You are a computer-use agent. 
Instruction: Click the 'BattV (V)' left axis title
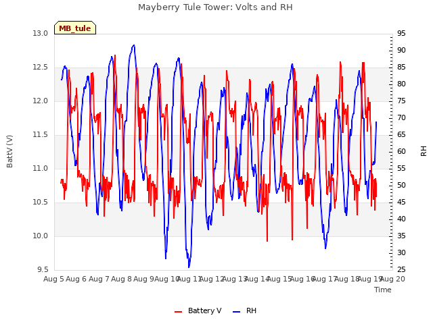[9, 151]
